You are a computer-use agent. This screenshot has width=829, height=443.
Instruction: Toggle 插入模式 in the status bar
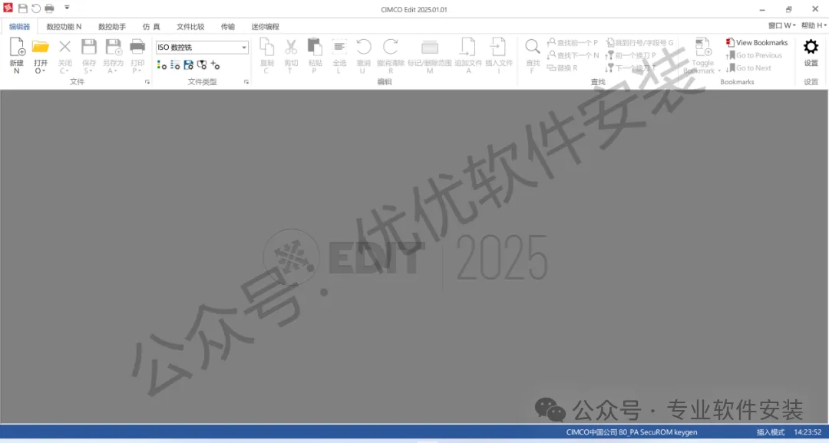click(771, 432)
